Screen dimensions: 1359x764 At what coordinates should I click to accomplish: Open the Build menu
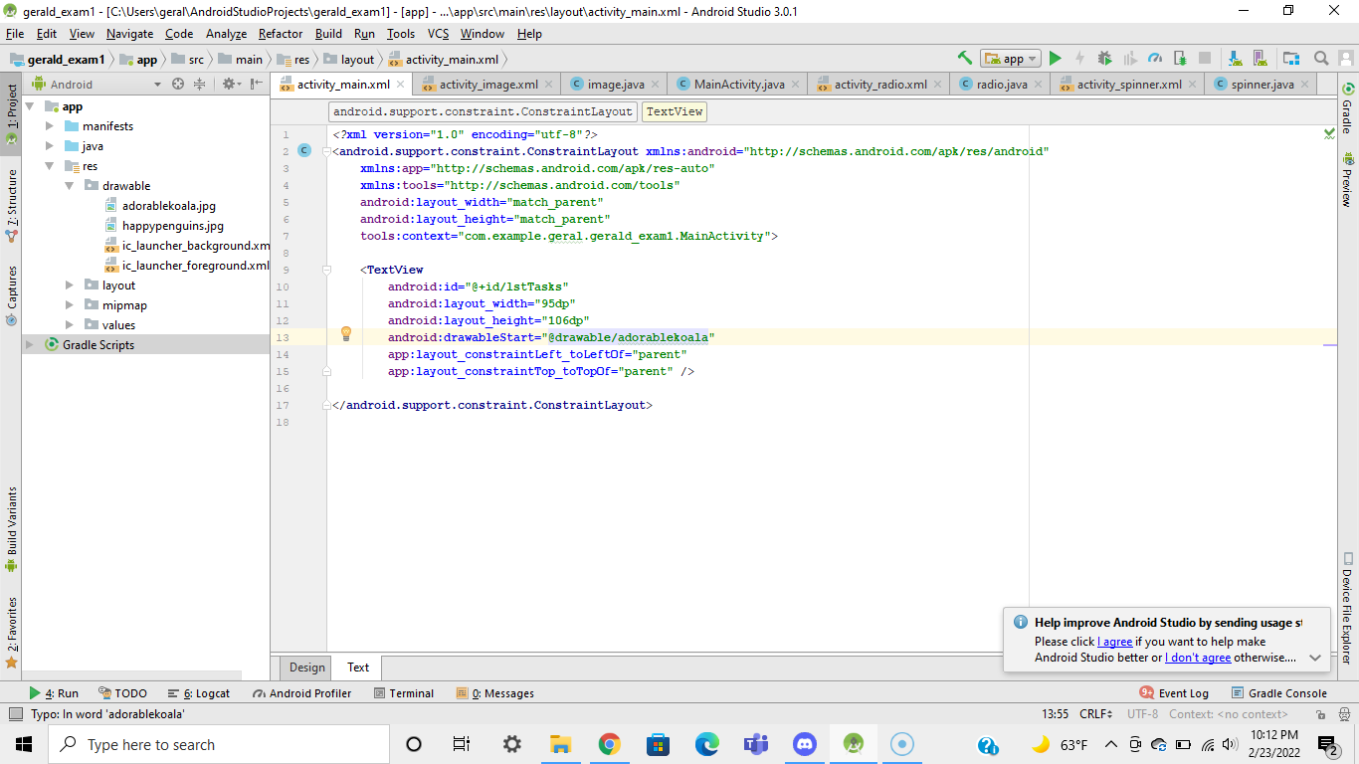point(328,34)
